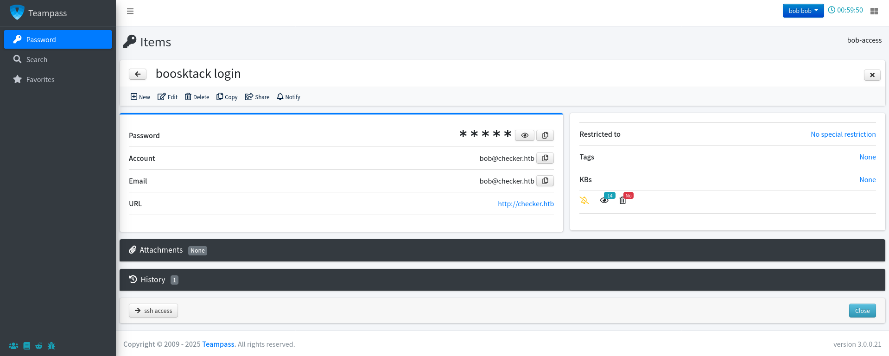Edit the boosktack login item

167,97
